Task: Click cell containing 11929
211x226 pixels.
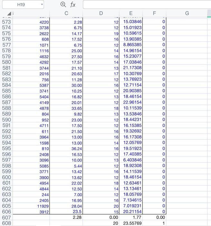Action: click(x=31, y=206)
